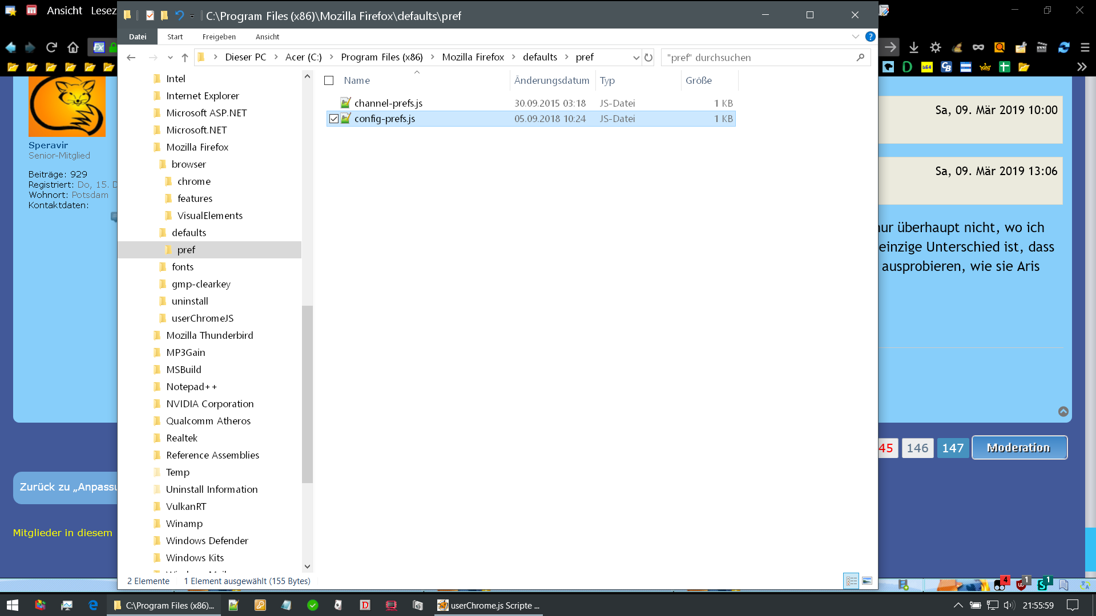Open recent locations dropdown arrow
Viewport: 1096px width, 616px height.
pyautogui.click(x=170, y=58)
